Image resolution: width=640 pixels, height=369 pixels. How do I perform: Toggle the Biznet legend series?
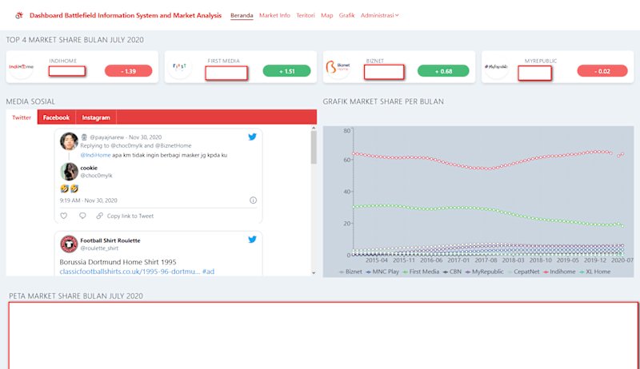tap(350, 272)
